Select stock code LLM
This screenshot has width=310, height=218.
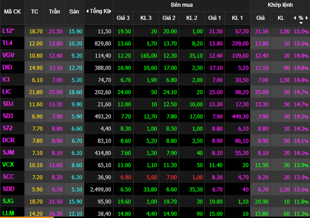[x=8, y=213]
